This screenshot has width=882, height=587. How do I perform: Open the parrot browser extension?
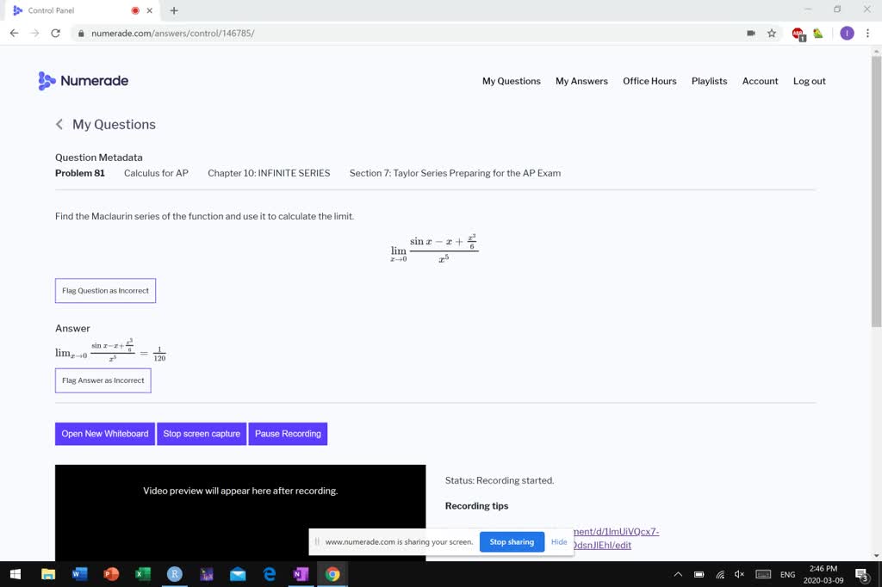tap(817, 33)
